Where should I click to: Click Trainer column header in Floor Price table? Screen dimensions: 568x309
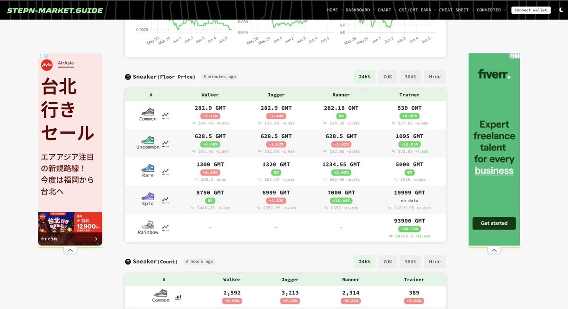(409, 95)
